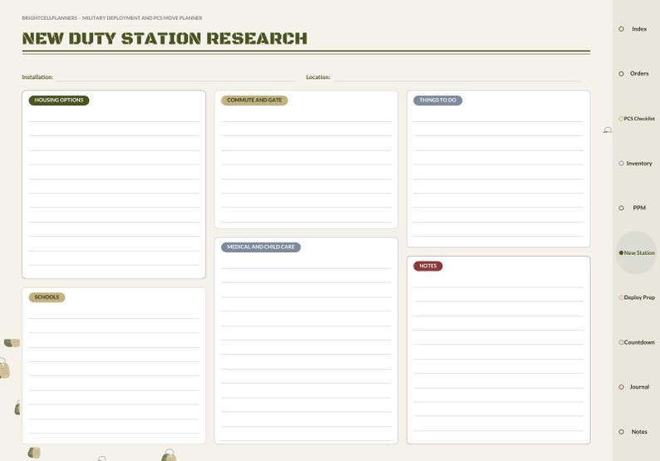Screen dimensions: 660x461
Task: Select the red Notes section label
Action: (427, 266)
